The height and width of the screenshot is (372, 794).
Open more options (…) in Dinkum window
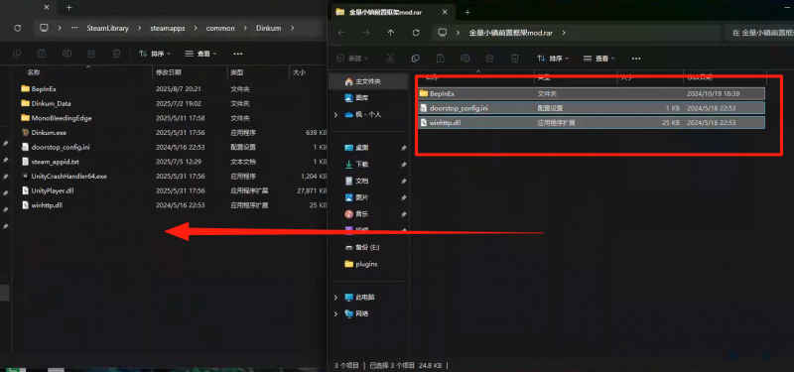(x=237, y=54)
